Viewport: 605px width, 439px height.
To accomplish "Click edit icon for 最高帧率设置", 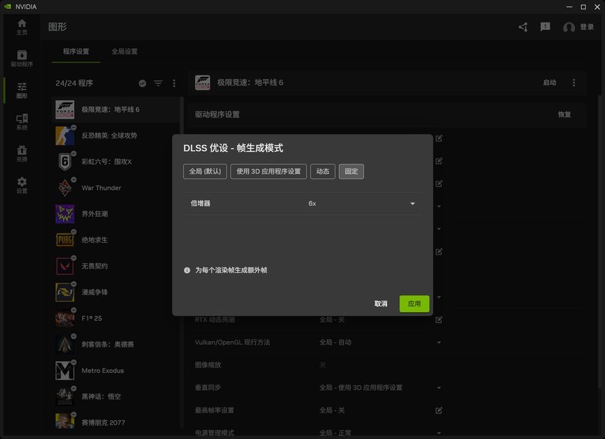I will point(438,410).
